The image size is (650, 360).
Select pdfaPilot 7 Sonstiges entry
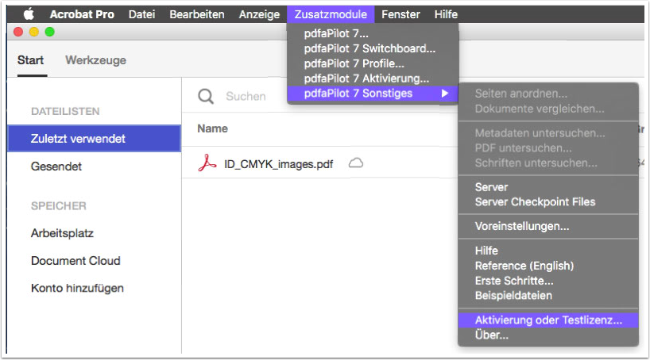coord(373,94)
